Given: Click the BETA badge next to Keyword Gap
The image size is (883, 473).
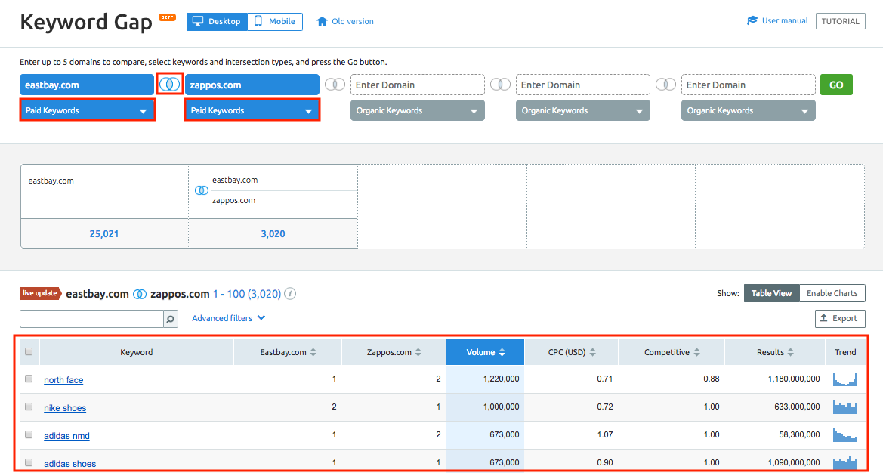Looking at the screenshot, I should 167,17.
